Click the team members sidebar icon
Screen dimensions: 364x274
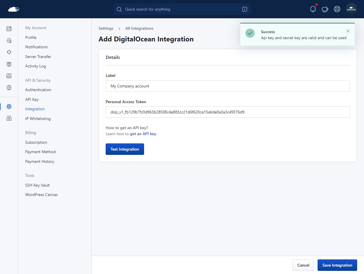pos(9,64)
